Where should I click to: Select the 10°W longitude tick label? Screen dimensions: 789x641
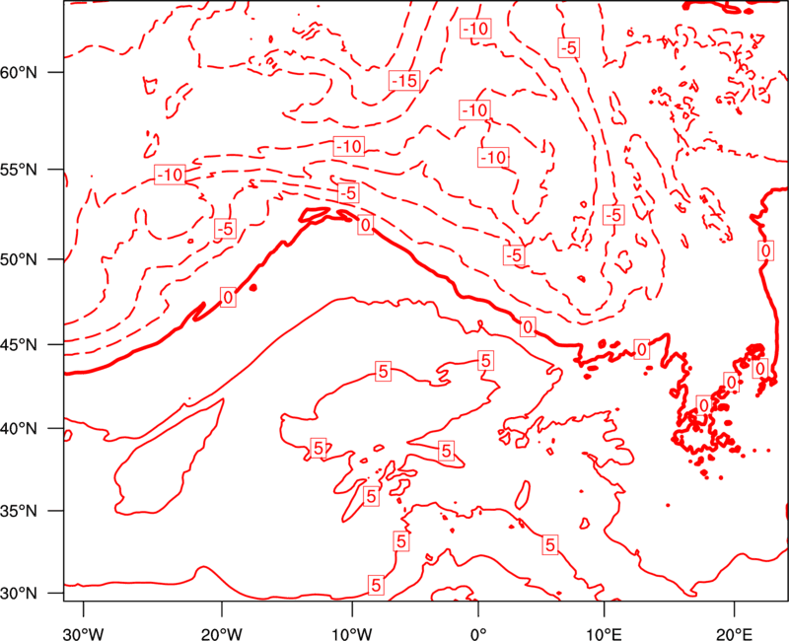coord(352,633)
